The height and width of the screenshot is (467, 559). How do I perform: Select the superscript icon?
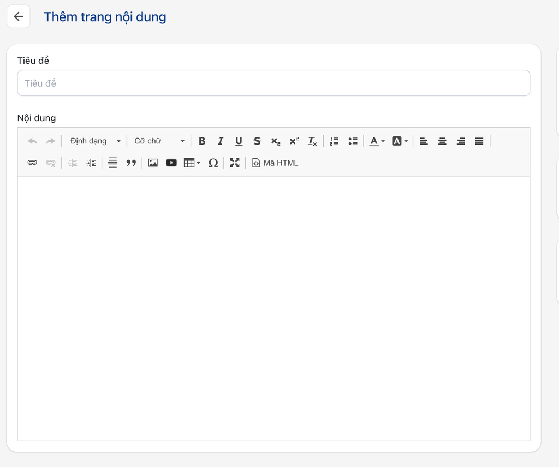[x=294, y=141]
